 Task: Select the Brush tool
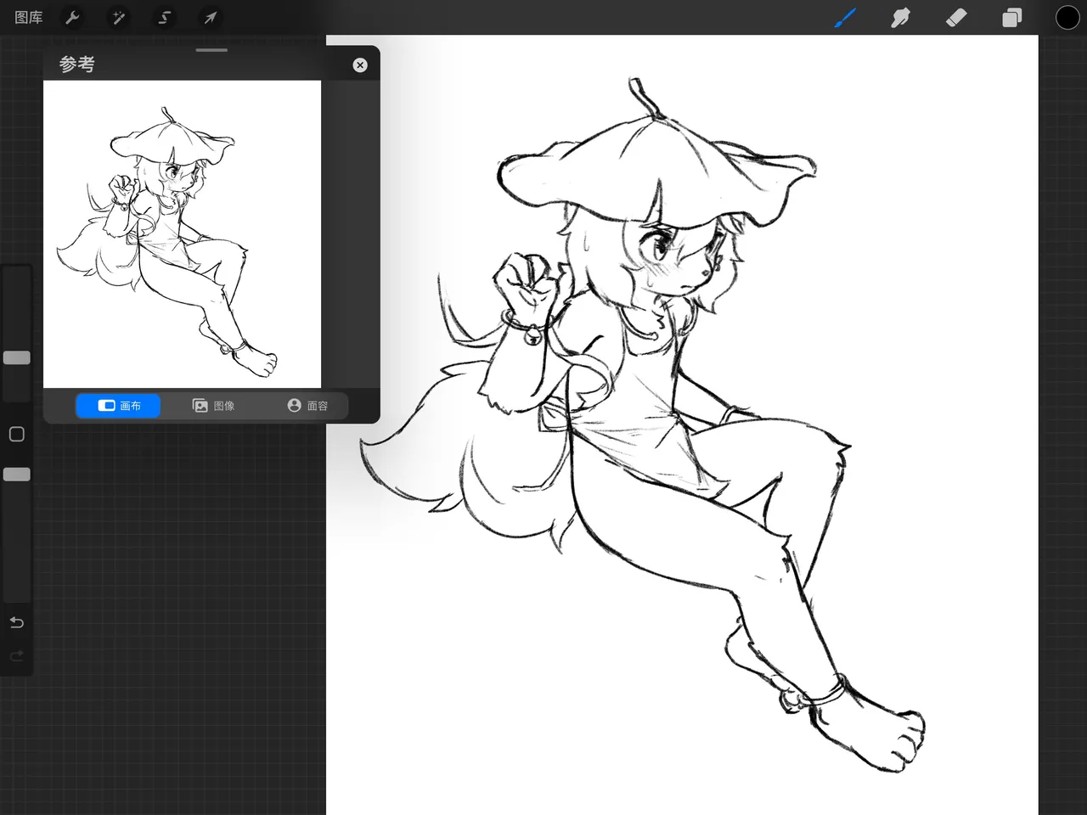(x=845, y=17)
